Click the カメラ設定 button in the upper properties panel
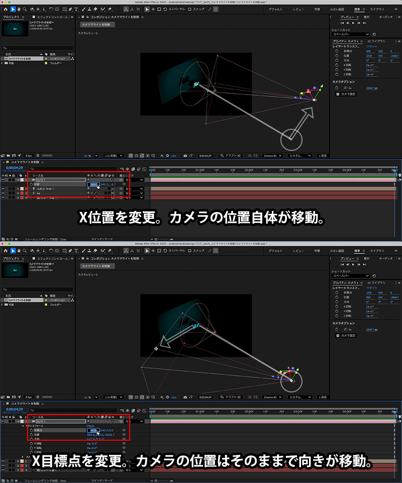Screen dimensions: 402x483 pyautogui.click(x=345, y=94)
